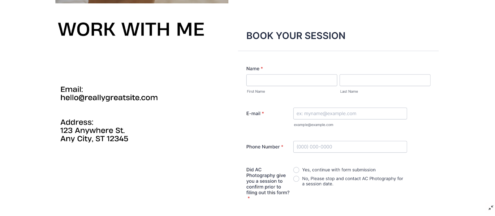Viewport: 495px width, 216px height.
Task: Click the "BOOK YOUR SESSION" form title
Action: 295,36
